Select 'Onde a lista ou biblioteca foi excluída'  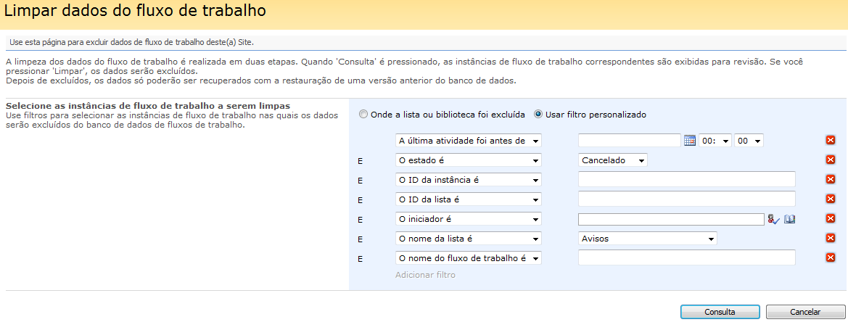(364, 115)
